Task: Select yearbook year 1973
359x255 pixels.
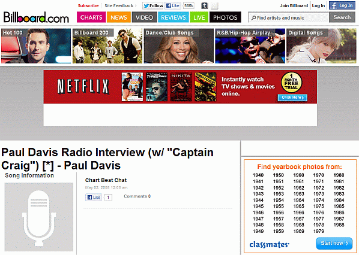Action: coord(318,194)
